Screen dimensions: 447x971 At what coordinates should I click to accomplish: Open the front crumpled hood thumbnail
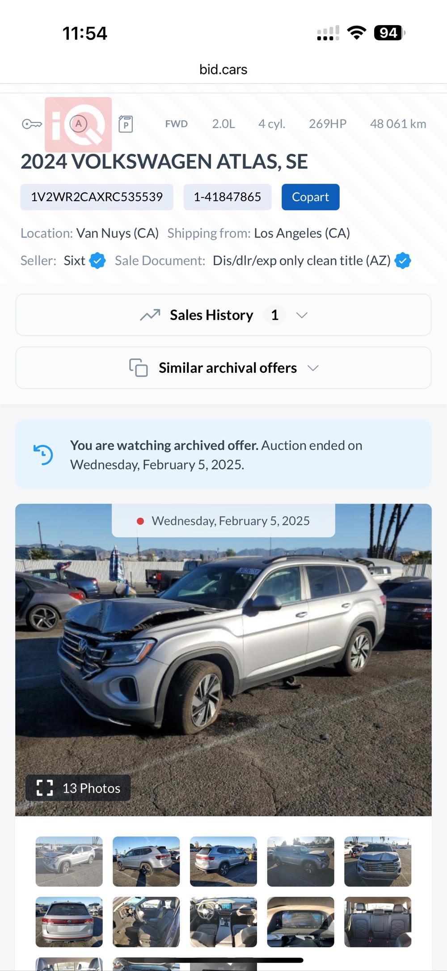point(378,861)
